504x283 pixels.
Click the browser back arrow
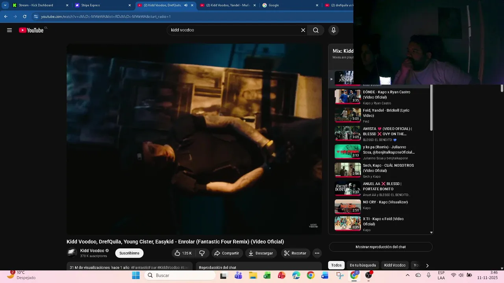pyautogui.click(x=6, y=17)
